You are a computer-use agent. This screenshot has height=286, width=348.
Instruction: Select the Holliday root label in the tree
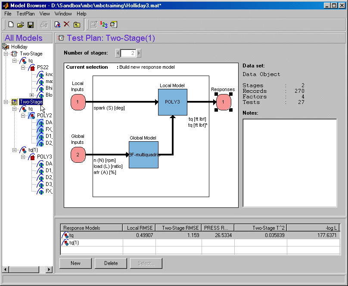click(19, 47)
